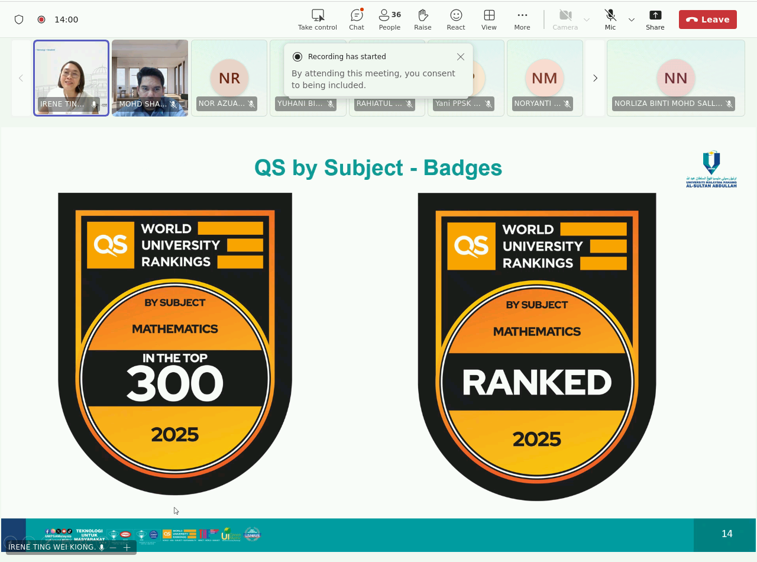The height and width of the screenshot is (562, 757).
Task: Click the Teknologi Untuk Masyarakat footer text
Action: click(89, 535)
